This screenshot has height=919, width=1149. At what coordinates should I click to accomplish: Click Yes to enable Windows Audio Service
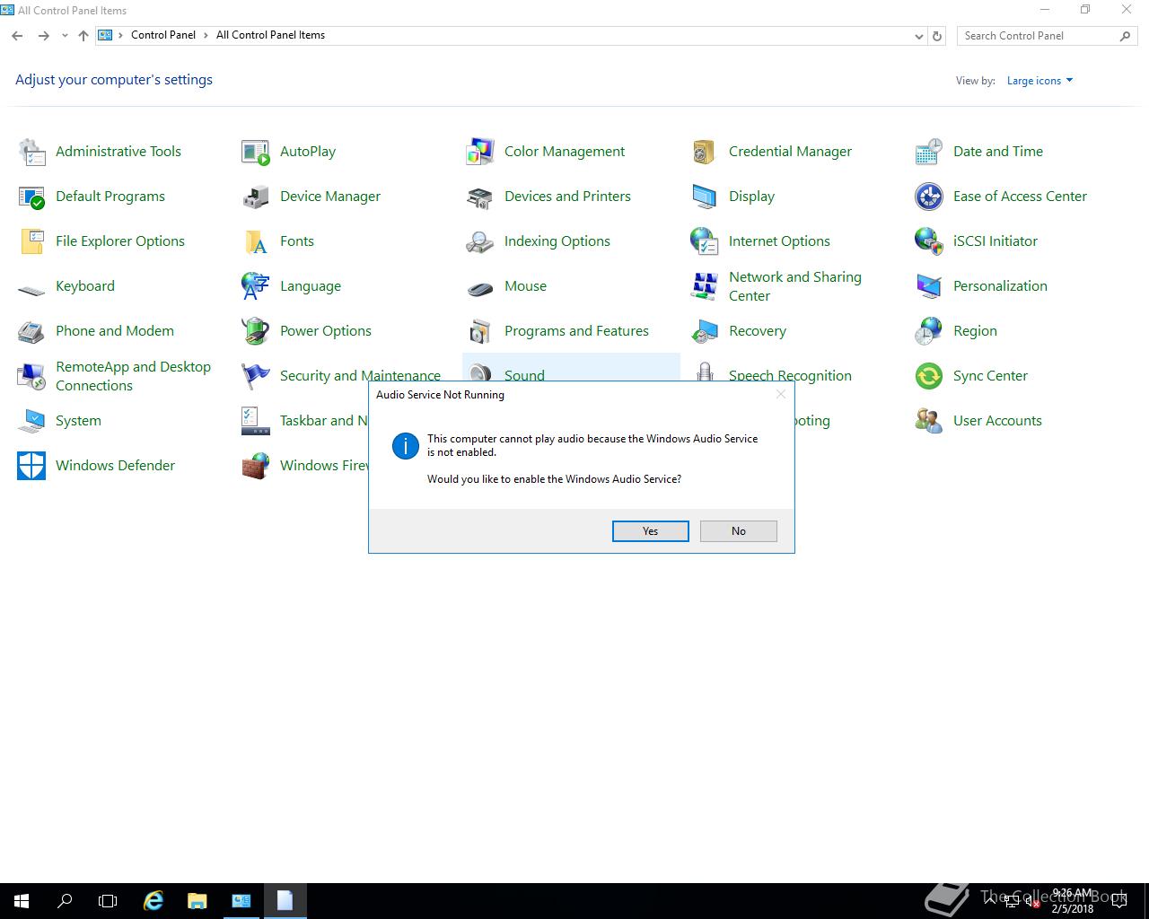(x=650, y=531)
